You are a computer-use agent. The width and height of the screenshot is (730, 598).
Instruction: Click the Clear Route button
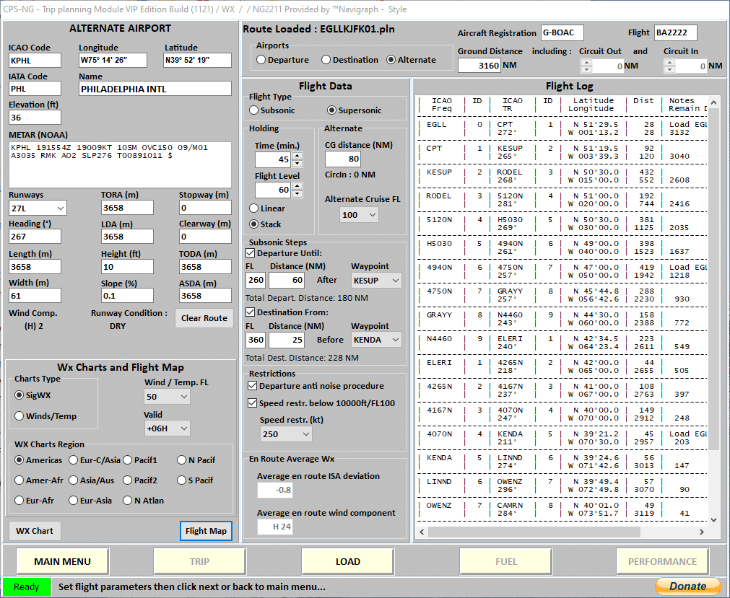(x=204, y=318)
